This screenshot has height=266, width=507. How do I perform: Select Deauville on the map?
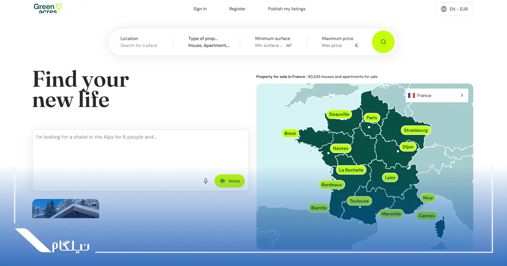tap(339, 114)
